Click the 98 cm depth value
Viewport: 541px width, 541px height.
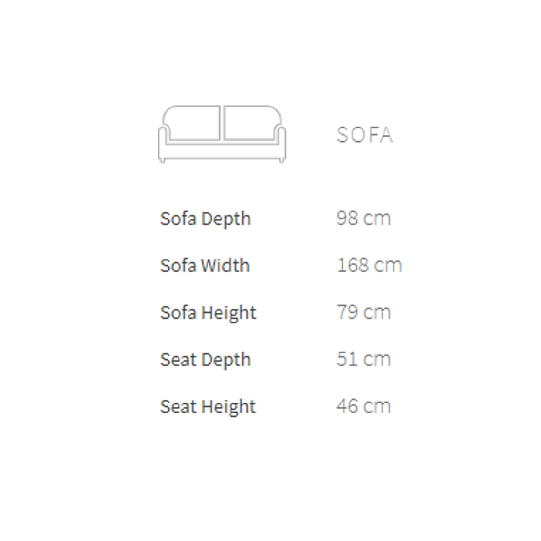[363, 218]
